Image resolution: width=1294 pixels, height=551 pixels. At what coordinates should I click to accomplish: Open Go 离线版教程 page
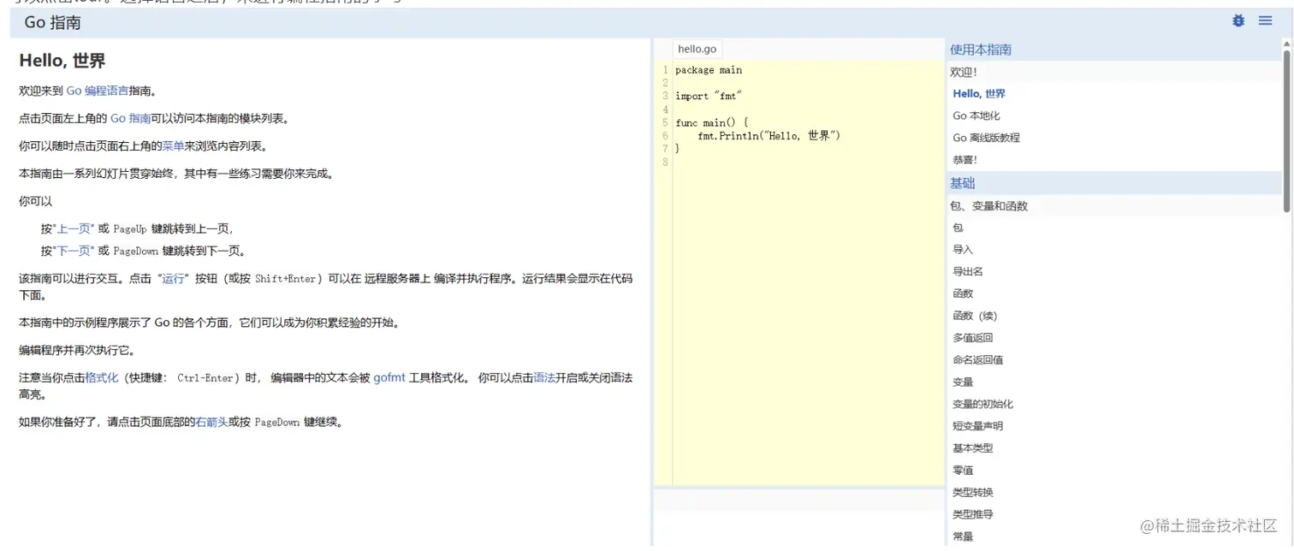[986, 138]
